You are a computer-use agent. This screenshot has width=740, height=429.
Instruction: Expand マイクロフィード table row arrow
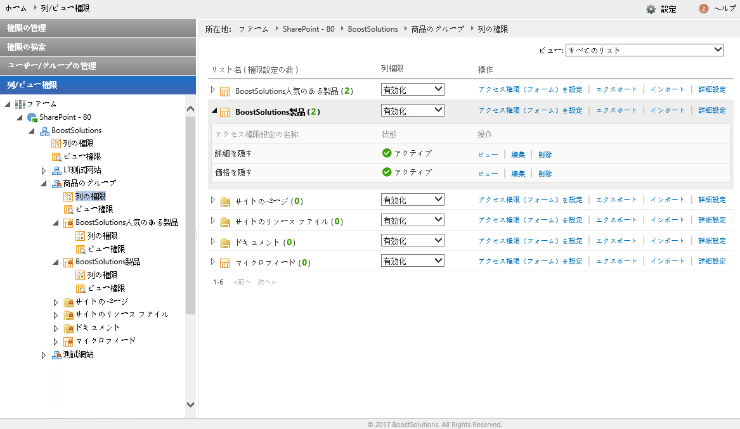(x=213, y=262)
